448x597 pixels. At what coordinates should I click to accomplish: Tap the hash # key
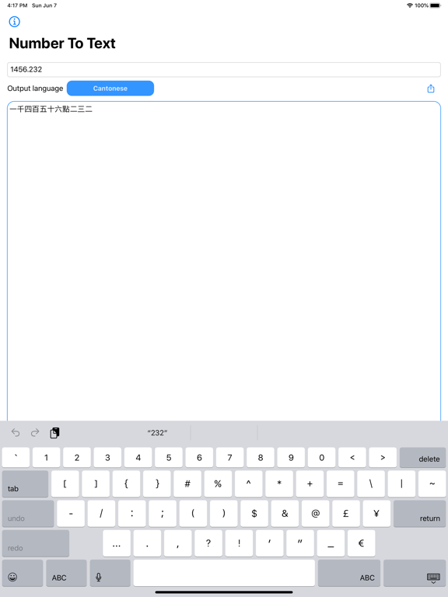coord(187,484)
